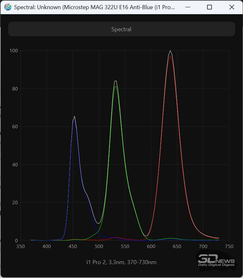
Task: Maximize the Spectral window
Action: (x=209, y=7)
